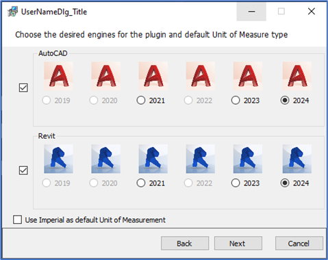Image resolution: width=328 pixels, height=260 pixels.
Task: Click the AutoCAD 2024 logo icon
Action: (x=297, y=76)
